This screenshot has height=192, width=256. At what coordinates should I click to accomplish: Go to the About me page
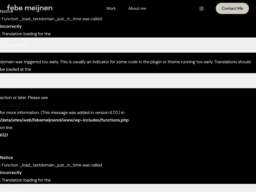click(x=137, y=8)
